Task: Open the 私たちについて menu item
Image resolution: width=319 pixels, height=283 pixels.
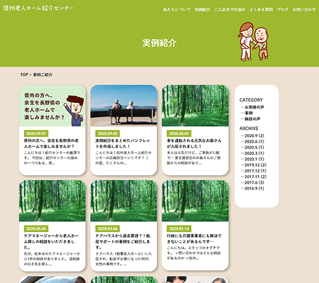Action: point(177,10)
